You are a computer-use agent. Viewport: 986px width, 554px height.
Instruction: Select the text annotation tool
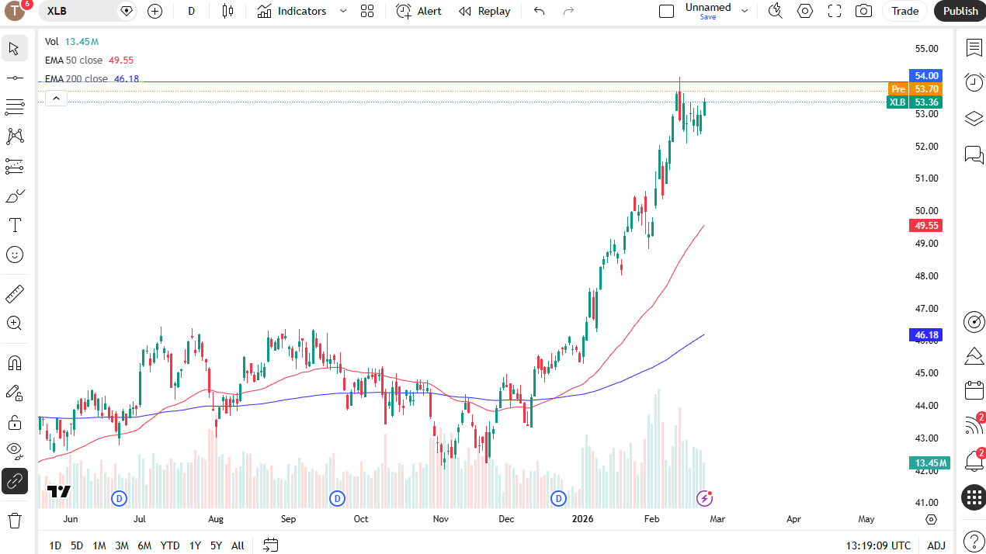(x=14, y=225)
